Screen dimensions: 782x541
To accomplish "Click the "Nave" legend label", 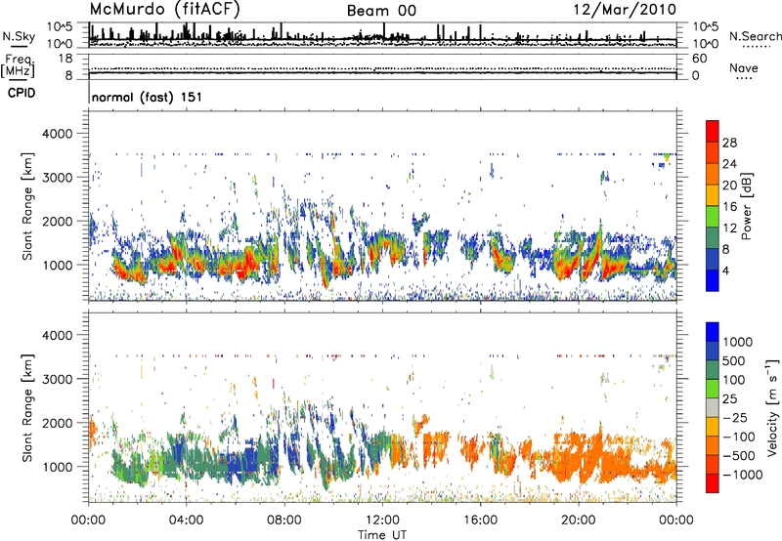I will coord(743,67).
